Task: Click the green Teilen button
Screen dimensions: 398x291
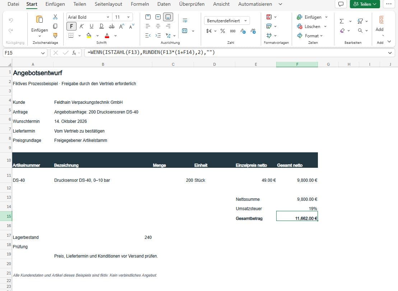Action: (x=365, y=4)
